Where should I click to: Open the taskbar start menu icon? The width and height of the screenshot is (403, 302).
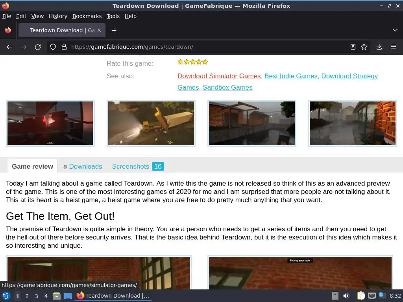[6, 296]
